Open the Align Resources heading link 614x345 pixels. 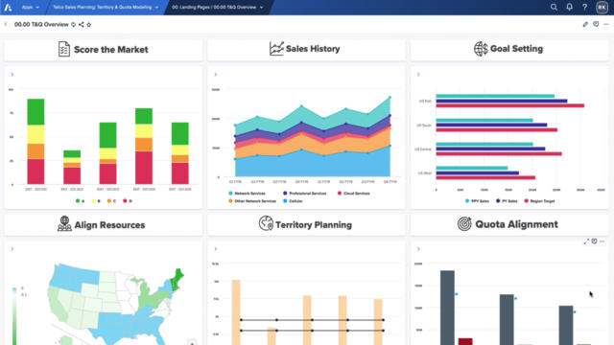pyautogui.click(x=109, y=225)
